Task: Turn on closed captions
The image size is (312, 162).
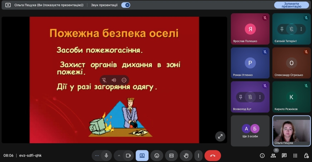Action: click(171, 156)
